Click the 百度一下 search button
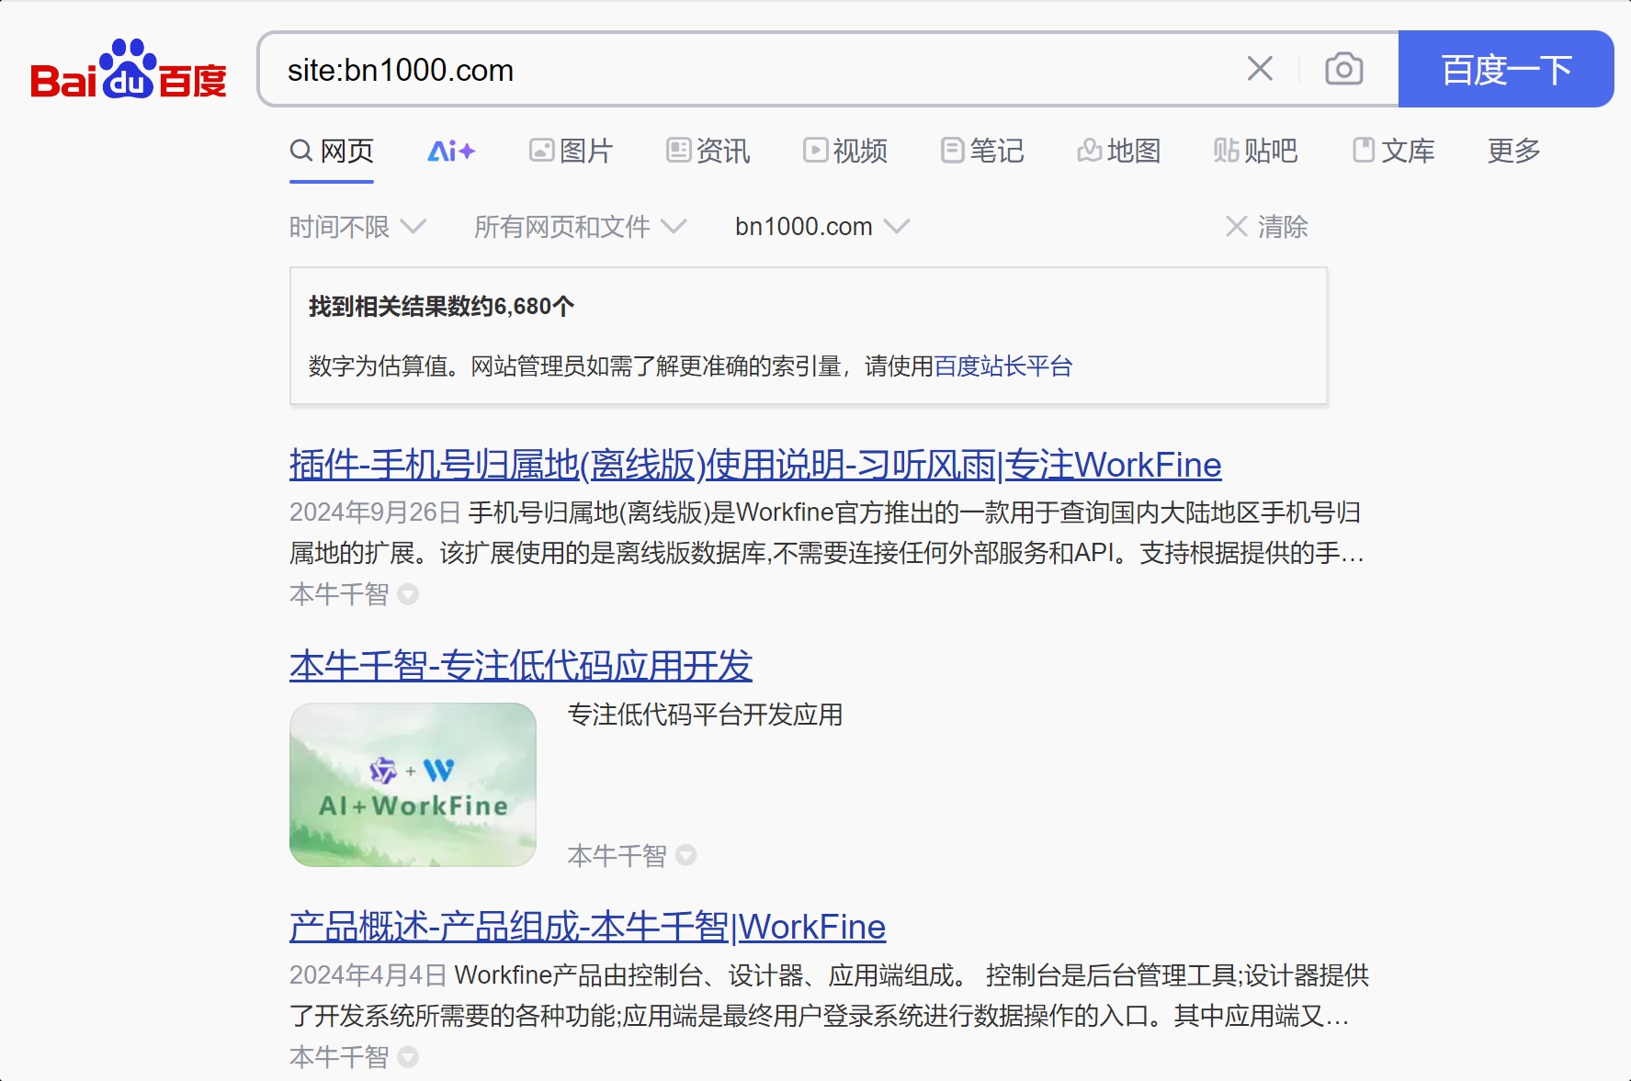Image resolution: width=1631 pixels, height=1081 pixels. click(1506, 69)
